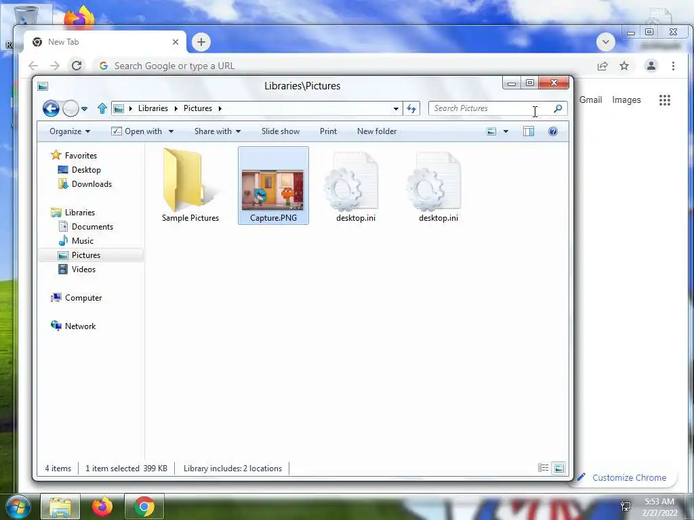Share this page icon in Chrome
The height and width of the screenshot is (520, 694).
[603, 66]
